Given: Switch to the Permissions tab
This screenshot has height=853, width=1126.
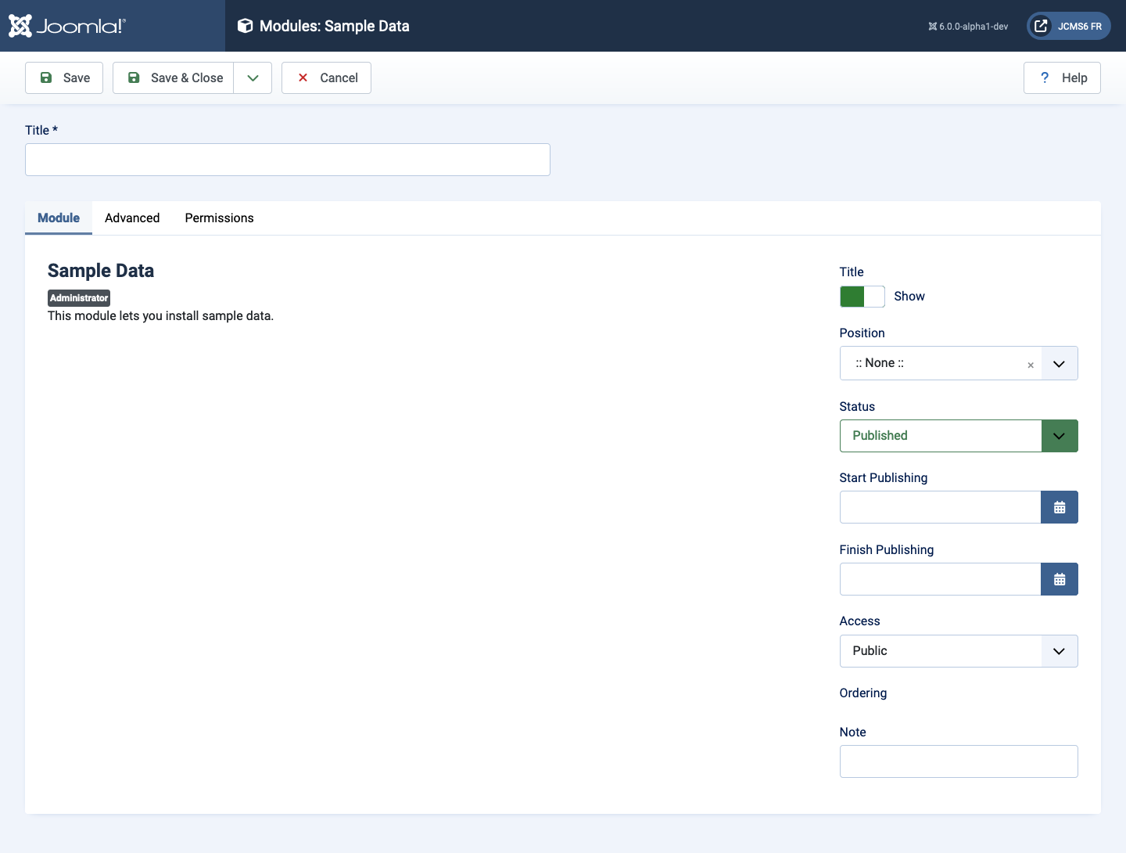Looking at the screenshot, I should tap(219, 218).
